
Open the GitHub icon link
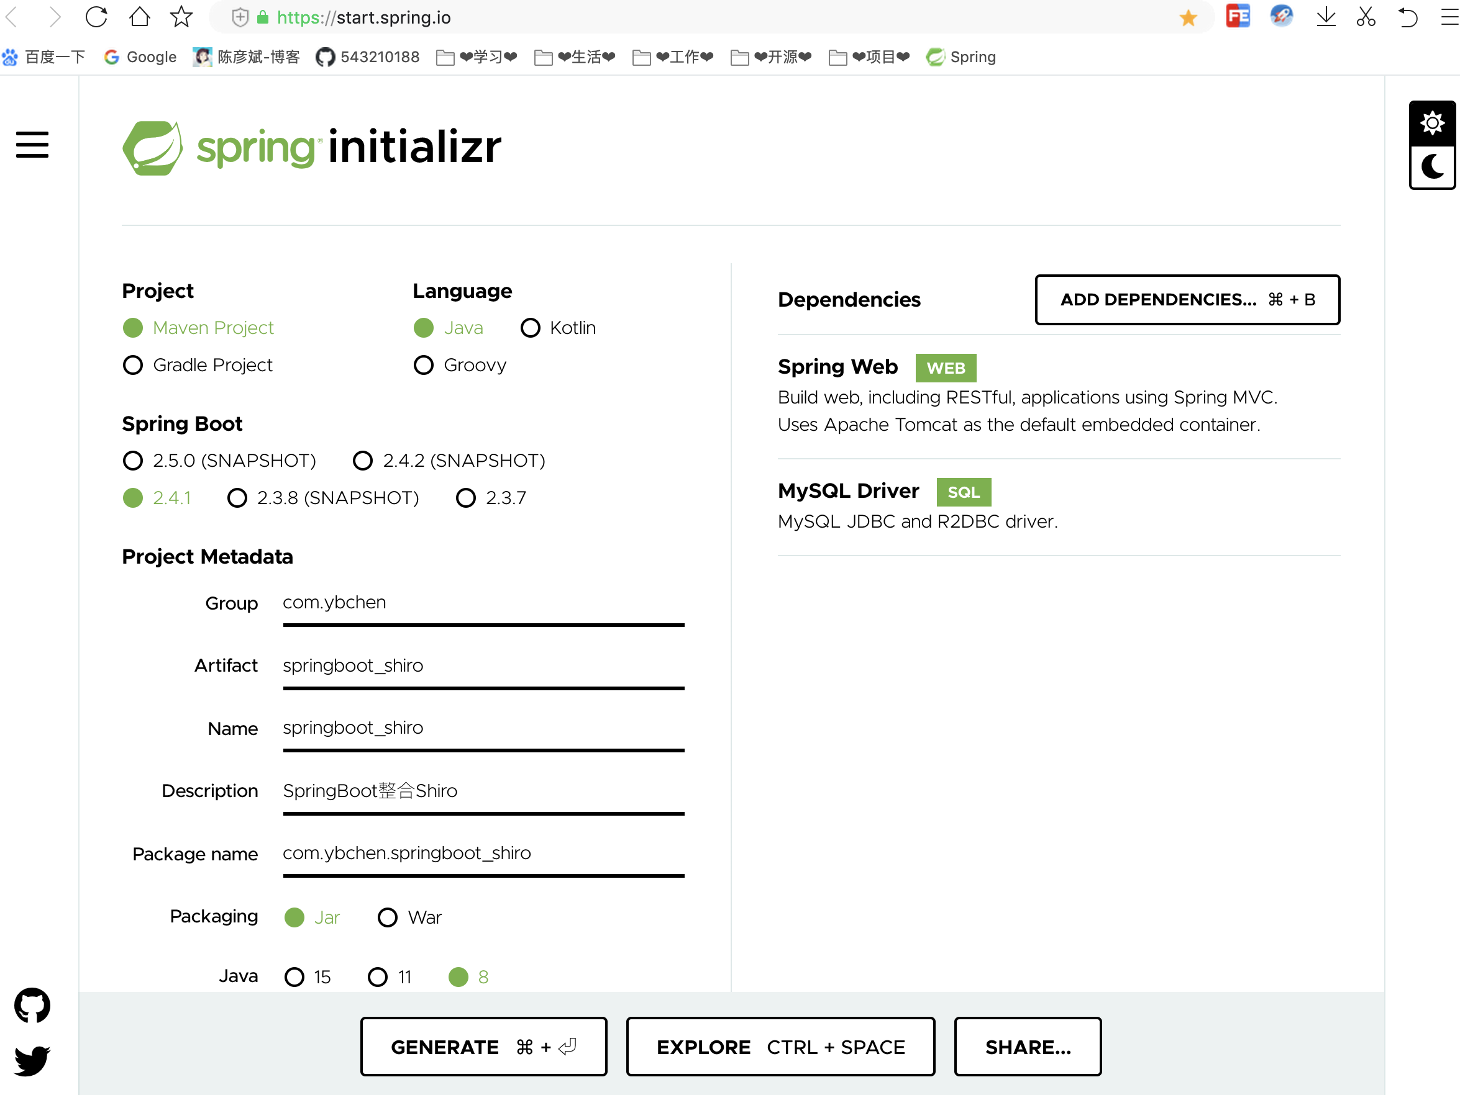coord(32,1005)
